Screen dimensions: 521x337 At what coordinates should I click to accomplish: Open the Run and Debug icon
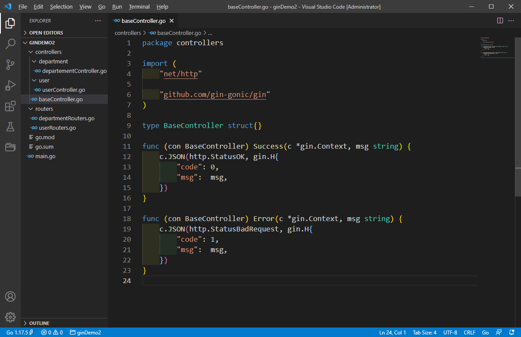click(10, 85)
